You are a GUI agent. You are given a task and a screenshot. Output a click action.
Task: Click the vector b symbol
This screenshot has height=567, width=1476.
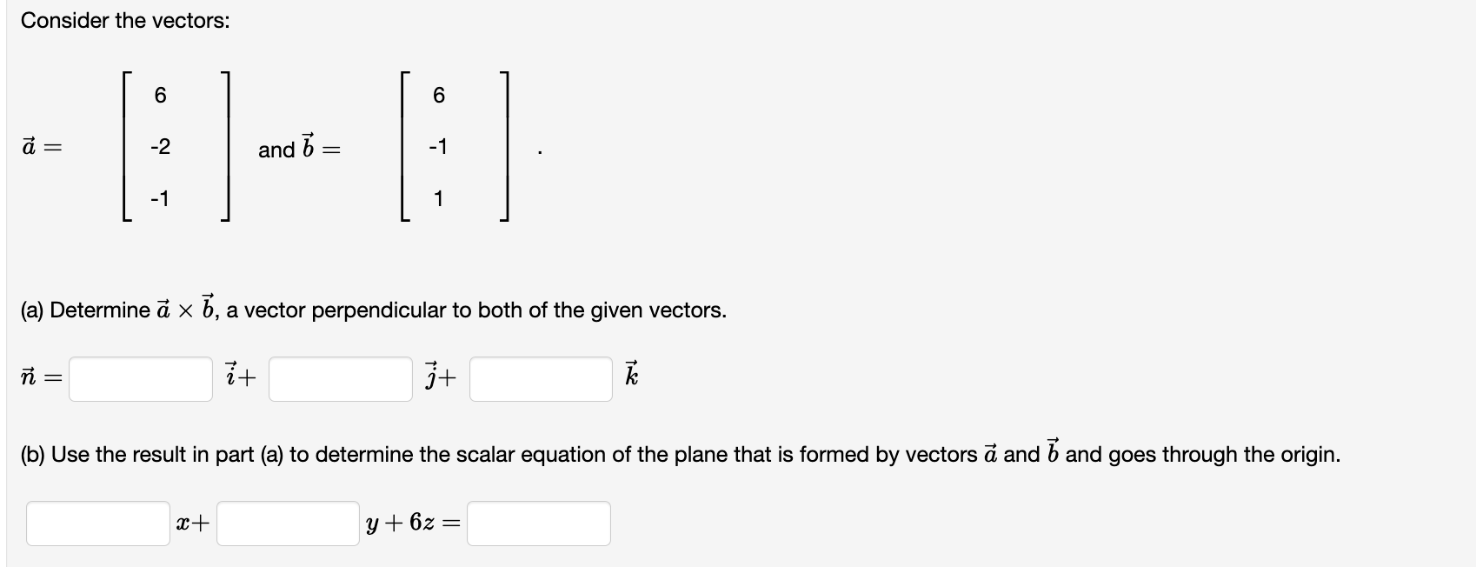click(x=308, y=146)
